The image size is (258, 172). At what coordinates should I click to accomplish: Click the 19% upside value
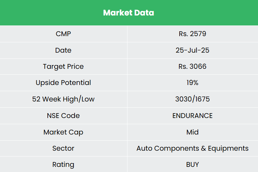point(192,83)
